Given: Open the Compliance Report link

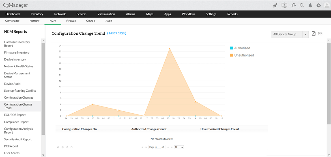Looking at the screenshot, I should click(16, 122).
